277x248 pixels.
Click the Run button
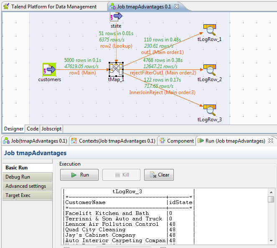79,175
